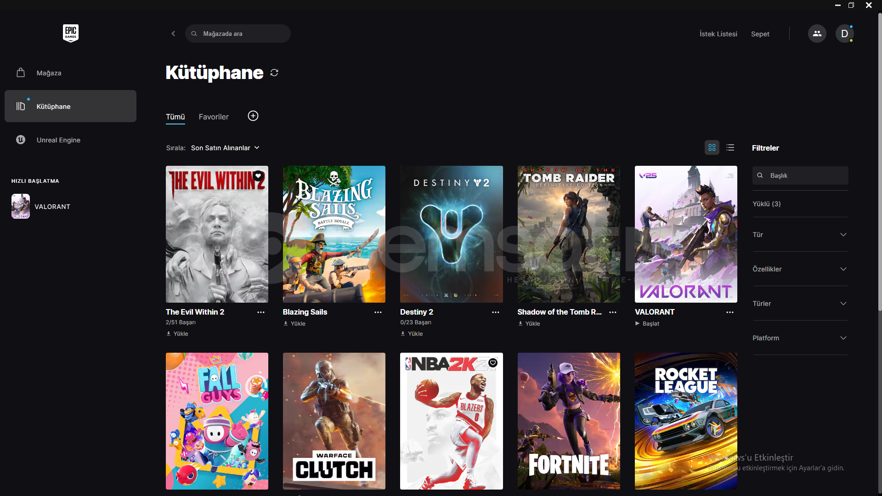The image size is (882, 496).
Task: Open Blazing Sails cover
Action: point(334,234)
